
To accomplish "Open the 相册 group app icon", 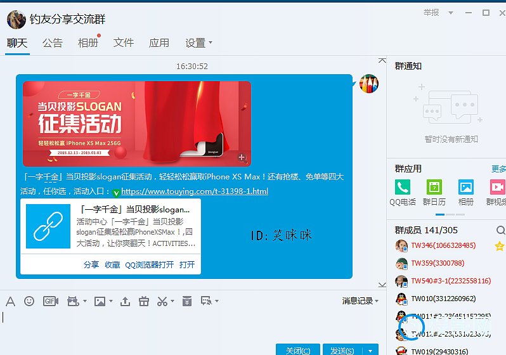I will tap(466, 193).
